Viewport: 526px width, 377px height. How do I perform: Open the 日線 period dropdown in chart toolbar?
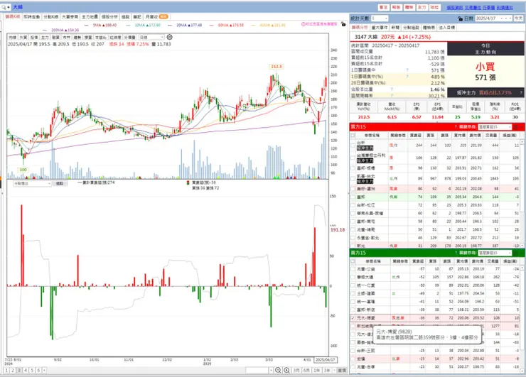[x=151, y=37]
